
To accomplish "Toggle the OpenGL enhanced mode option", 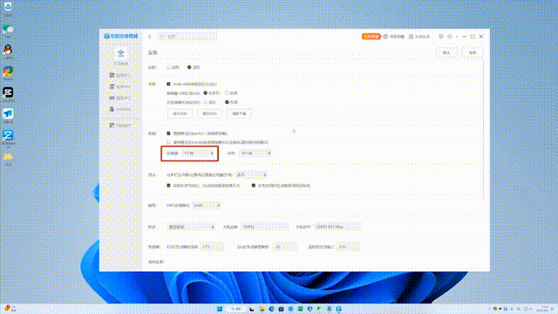I will point(168,133).
